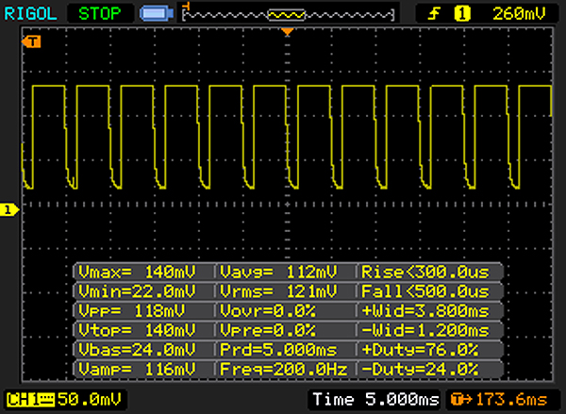Viewport: 566px width, 414px height.
Task: Click the rising edge trigger icon
Action: pos(435,14)
